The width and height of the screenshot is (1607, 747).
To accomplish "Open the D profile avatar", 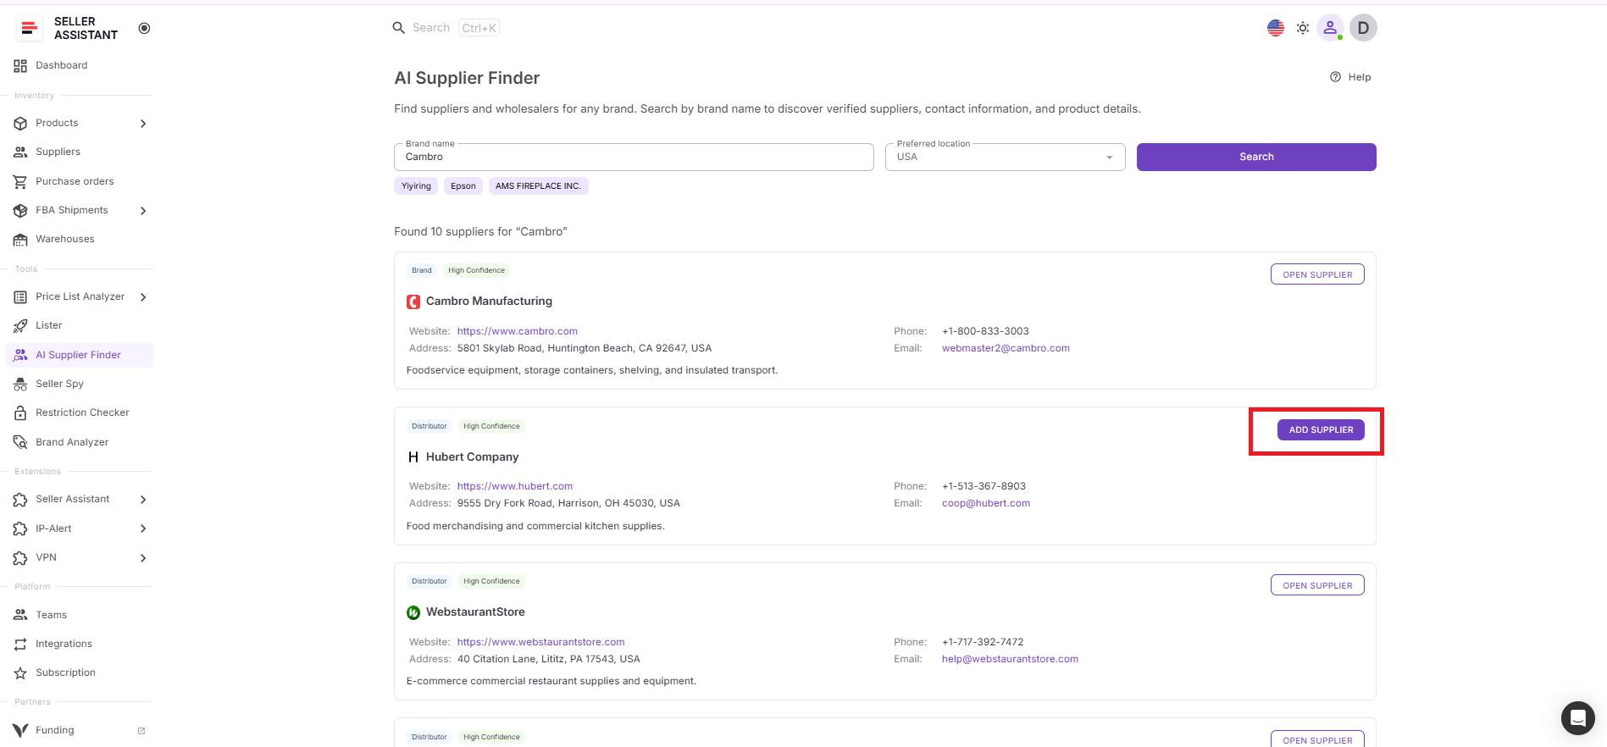I will coord(1363,28).
